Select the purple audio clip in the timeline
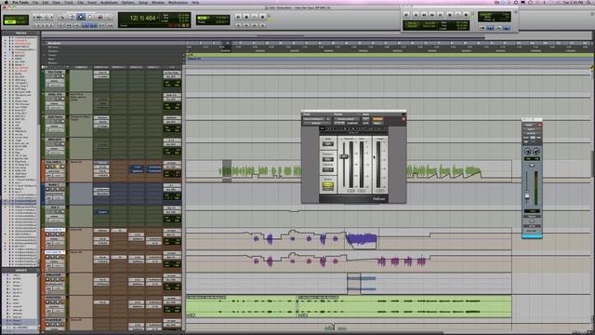 (x=362, y=239)
